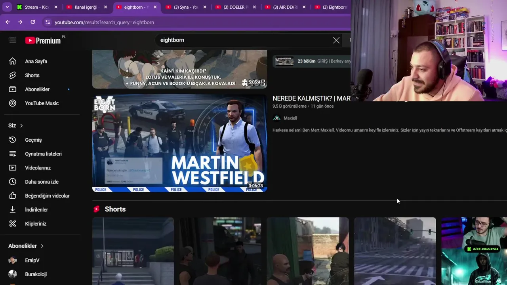Switch to the (3) DOELER tab
507x285 pixels.
tap(236, 7)
